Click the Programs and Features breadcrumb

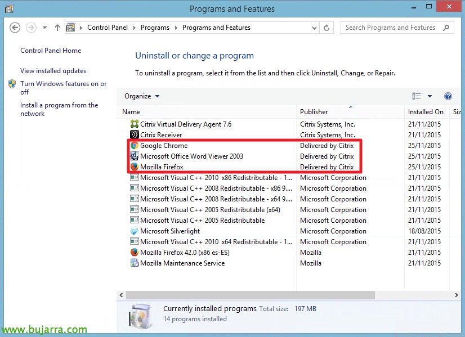coord(216,28)
